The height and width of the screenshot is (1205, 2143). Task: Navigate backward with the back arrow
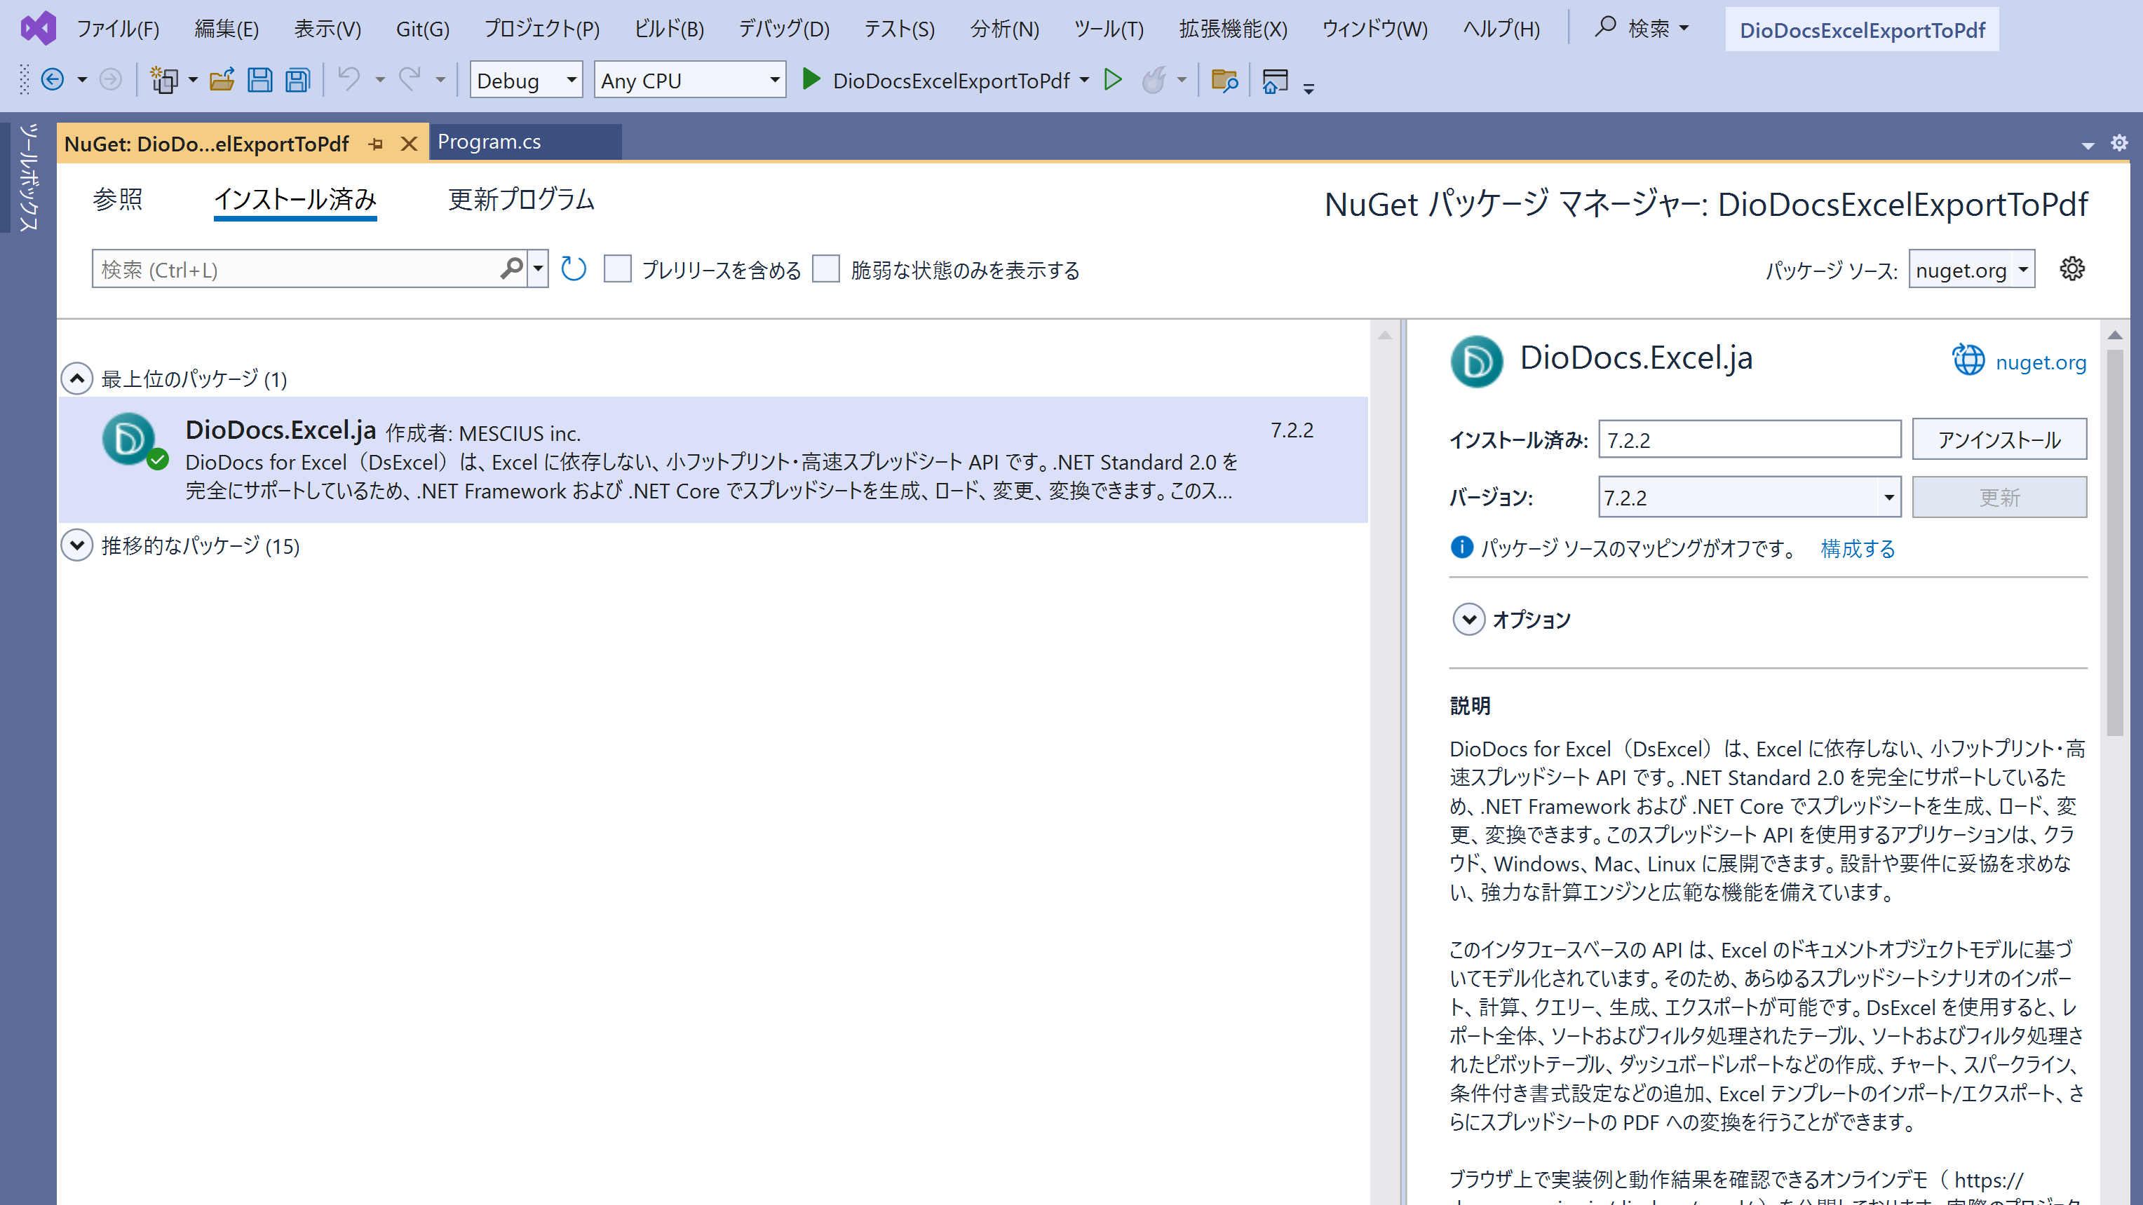[53, 80]
